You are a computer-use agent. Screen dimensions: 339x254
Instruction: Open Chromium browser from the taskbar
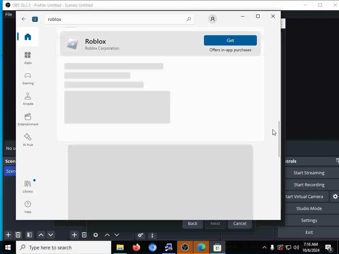click(x=152, y=247)
